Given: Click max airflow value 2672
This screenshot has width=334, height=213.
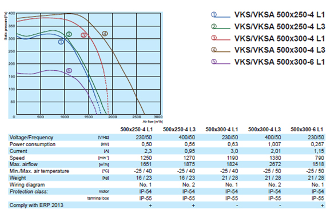Looking at the screenshot, I should [275, 164].
